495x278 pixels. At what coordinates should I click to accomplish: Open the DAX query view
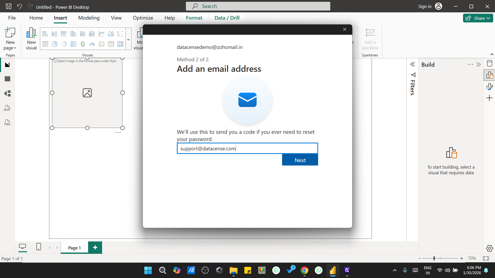pos(7,108)
